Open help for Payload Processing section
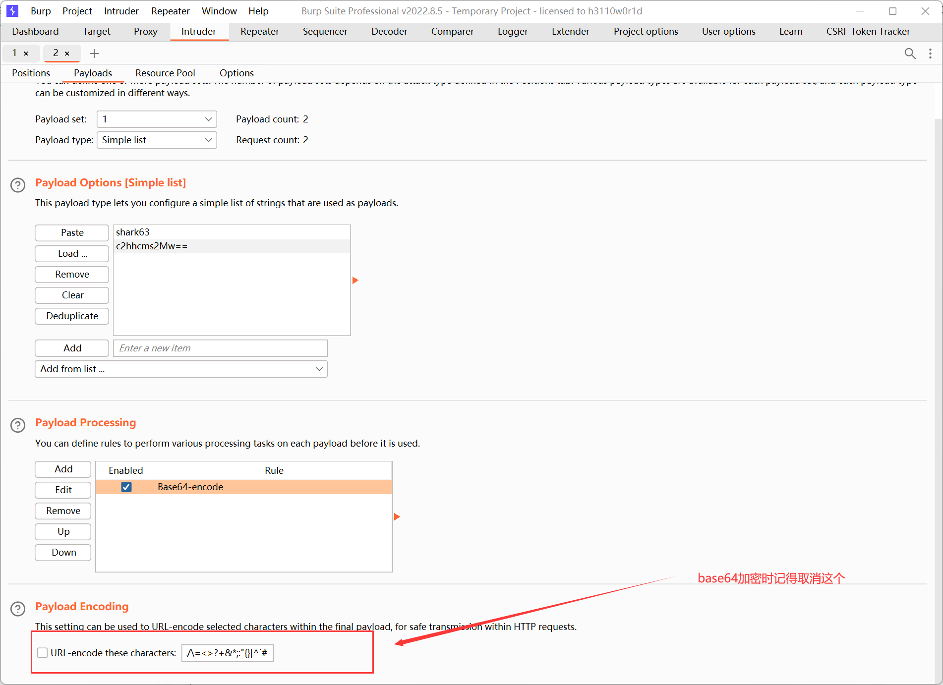Screen dimensions: 943x685 (18, 425)
